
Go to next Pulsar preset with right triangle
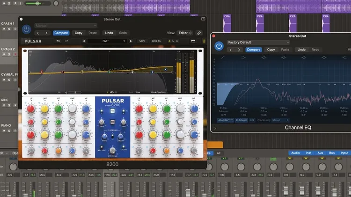point(131,41)
